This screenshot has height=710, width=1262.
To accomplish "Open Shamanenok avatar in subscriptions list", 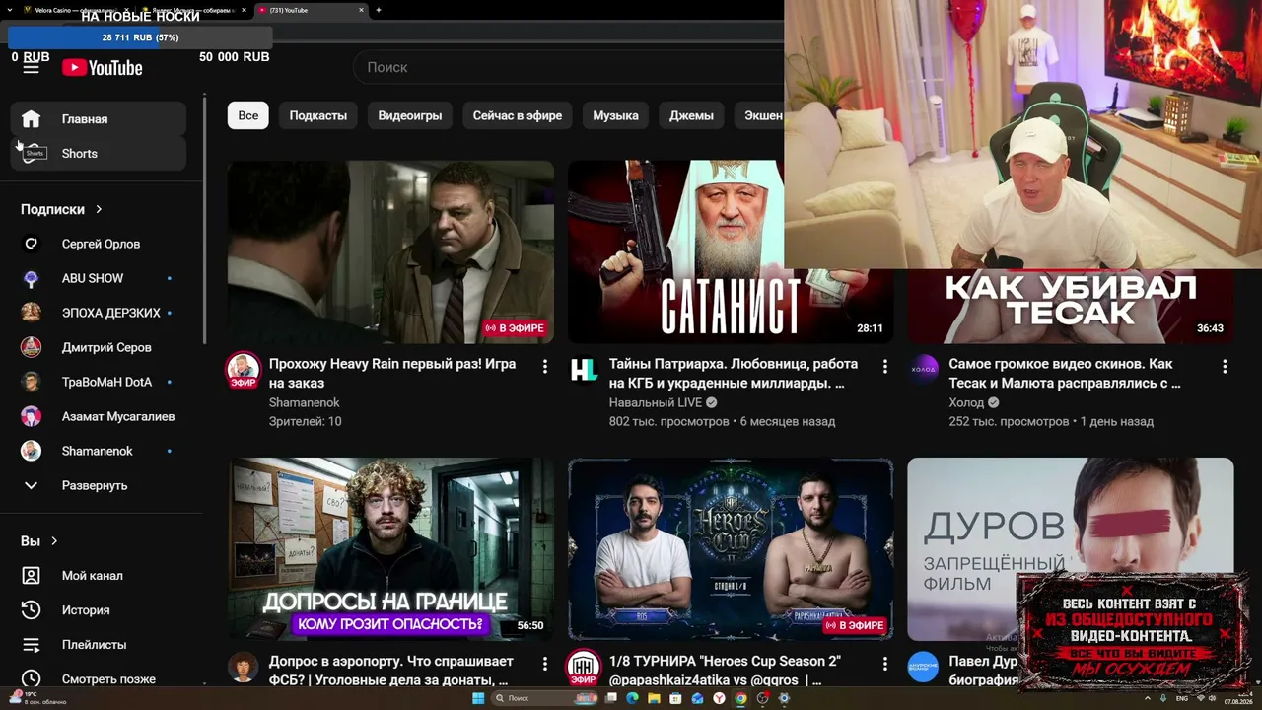I will 32,451.
